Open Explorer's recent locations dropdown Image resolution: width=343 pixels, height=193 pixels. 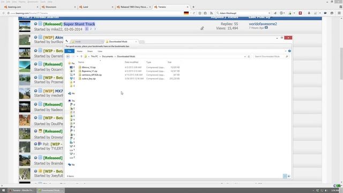pos(77,56)
